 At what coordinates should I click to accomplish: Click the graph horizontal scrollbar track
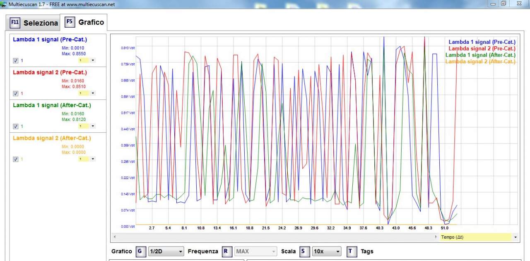(275, 237)
